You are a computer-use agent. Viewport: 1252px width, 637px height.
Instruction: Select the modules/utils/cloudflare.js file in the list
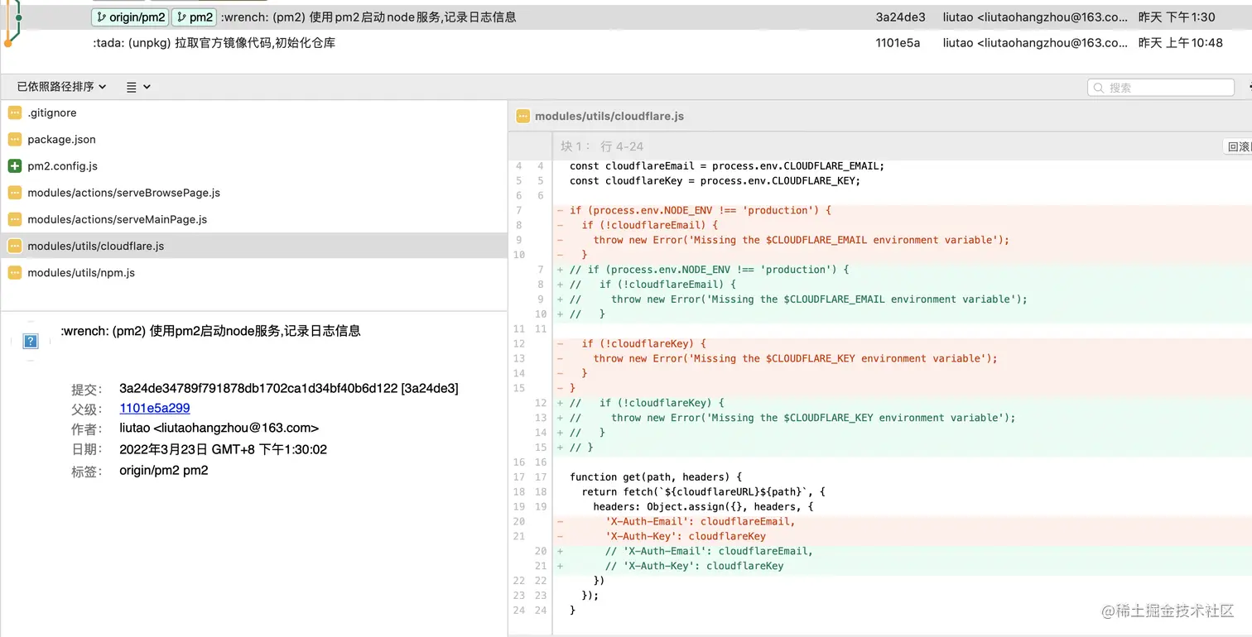(95, 247)
